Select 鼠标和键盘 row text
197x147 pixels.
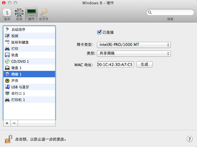point(20,42)
